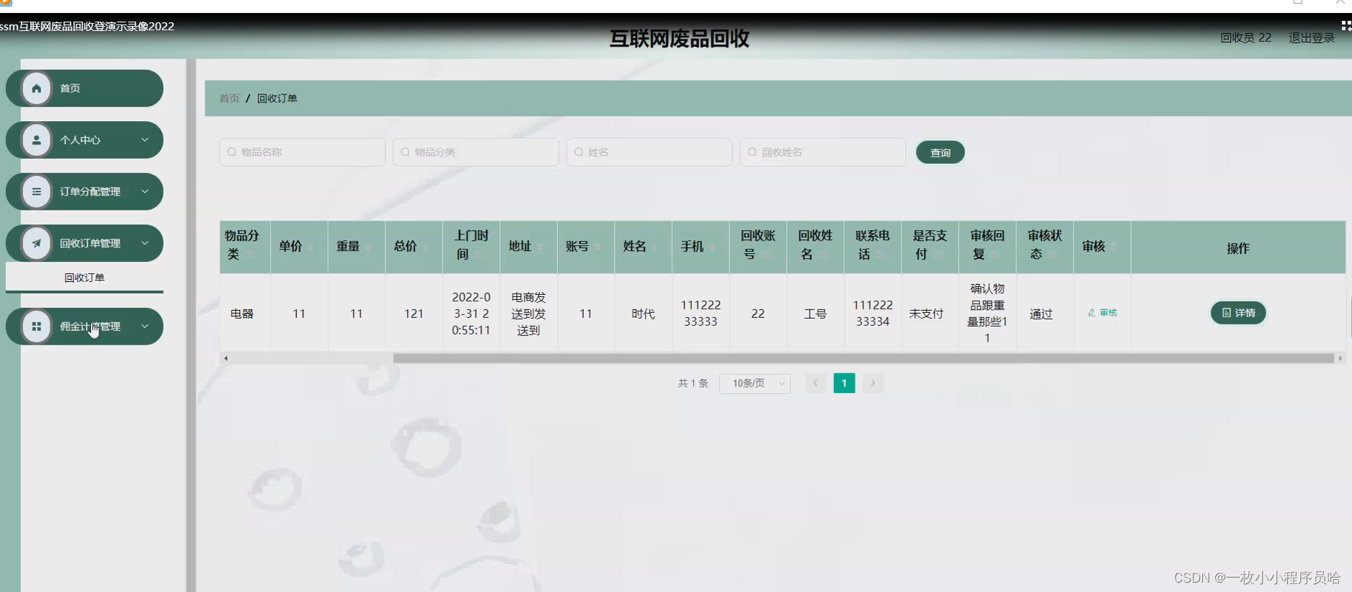Click the sort arrows on 账号 column
The height and width of the screenshot is (592, 1352).
[597, 247]
